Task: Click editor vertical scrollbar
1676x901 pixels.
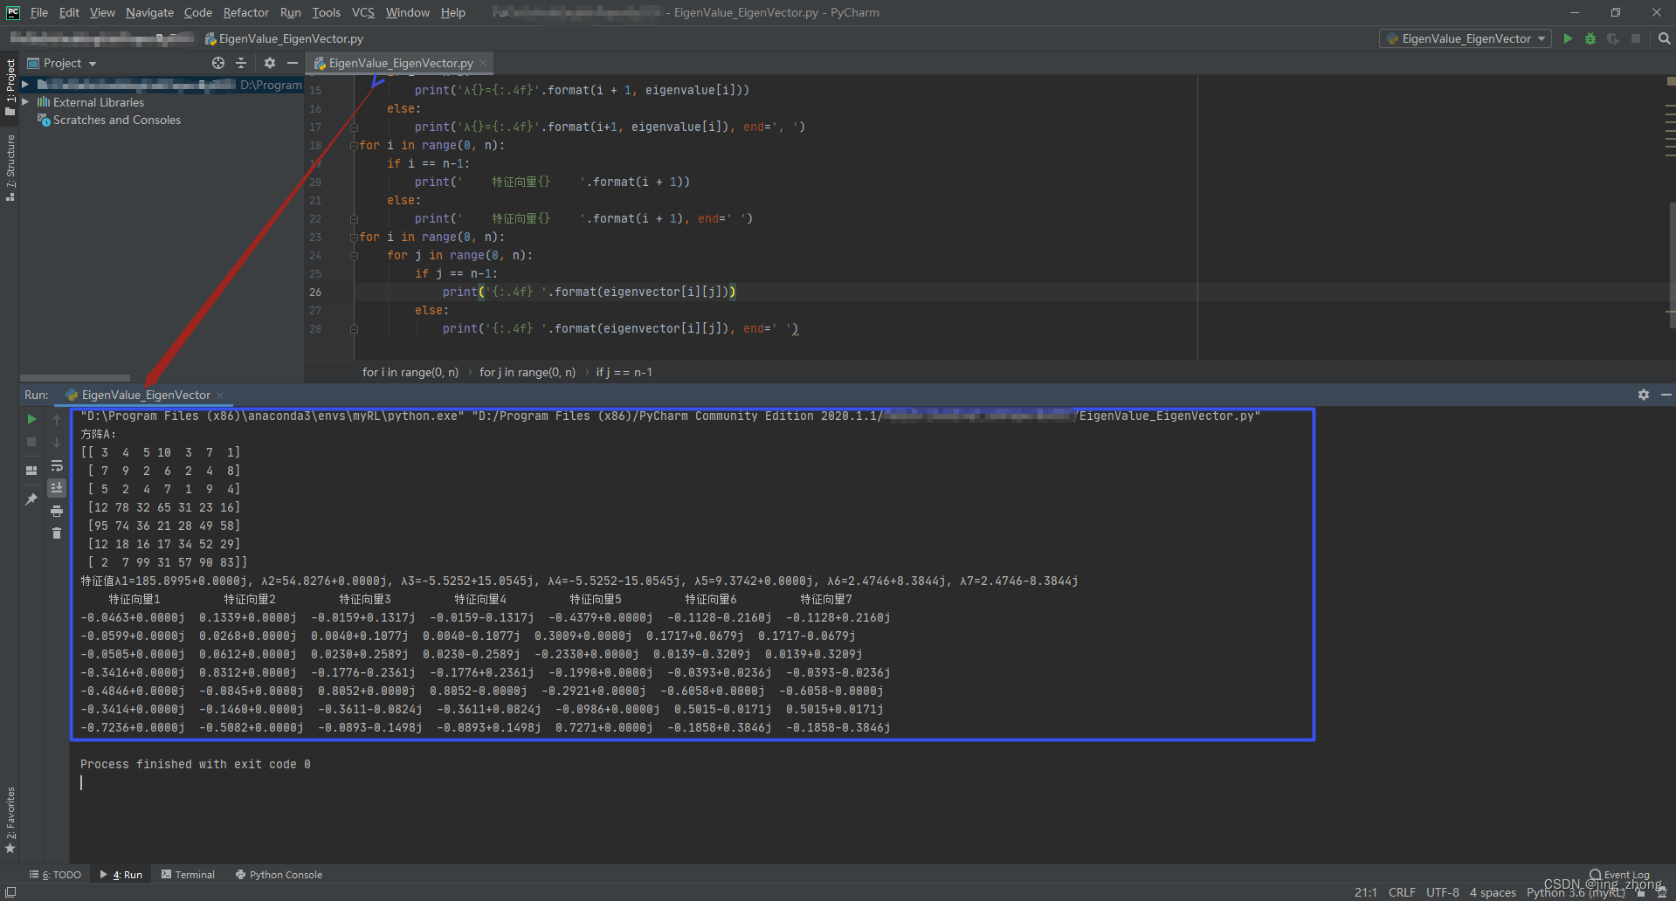Action: [1672, 266]
